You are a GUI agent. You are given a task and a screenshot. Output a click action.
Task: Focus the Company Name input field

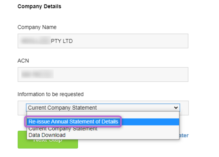click(103, 41)
